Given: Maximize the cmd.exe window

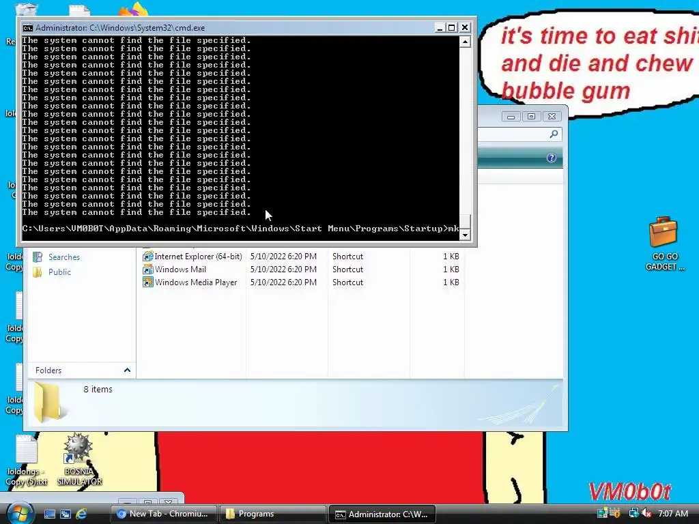Looking at the screenshot, I should (452, 27).
